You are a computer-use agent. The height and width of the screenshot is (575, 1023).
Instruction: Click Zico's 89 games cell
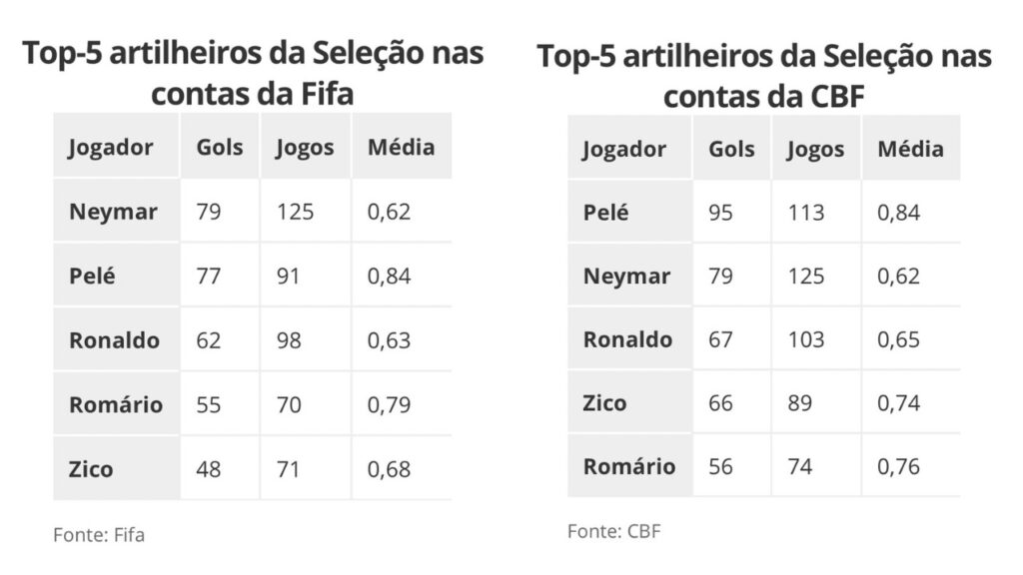click(800, 403)
